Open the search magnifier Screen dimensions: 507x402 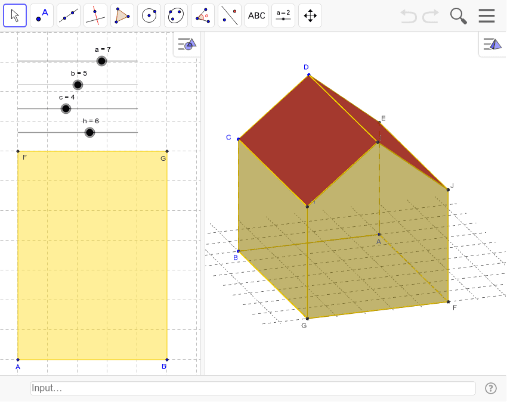tap(459, 16)
